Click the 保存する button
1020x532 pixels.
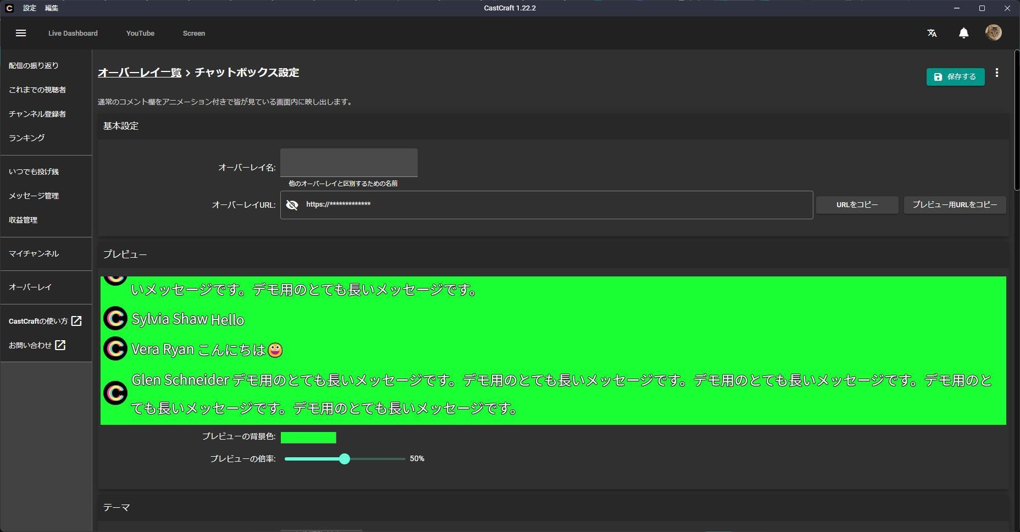pos(955,77)
